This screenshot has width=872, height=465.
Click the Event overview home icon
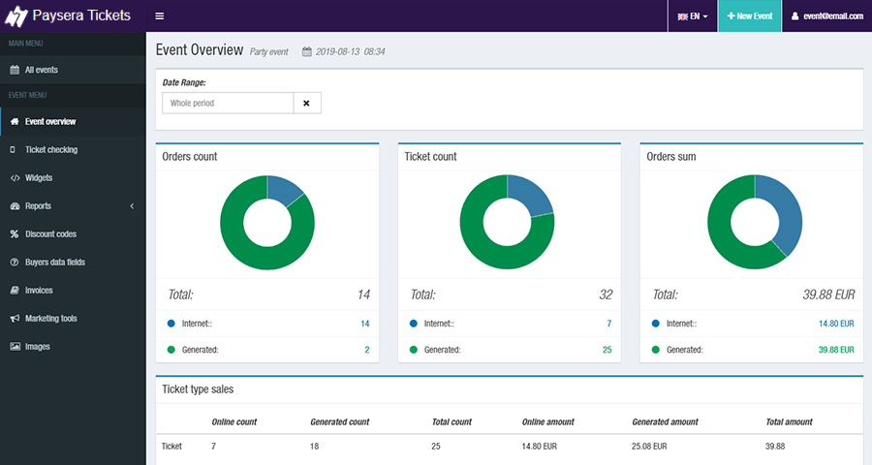[x=14, y=122]
